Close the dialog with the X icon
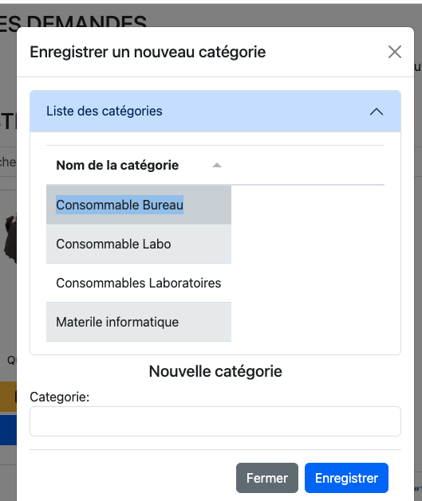 pos(395,52)
